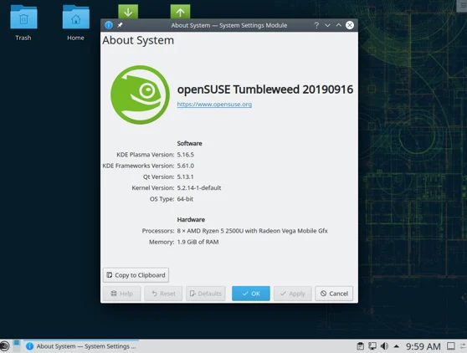
Task: Click the Software section heading
Action: coord(189,144)
